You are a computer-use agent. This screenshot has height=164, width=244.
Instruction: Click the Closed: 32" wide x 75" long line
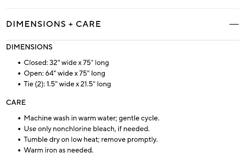(x=66, y=63)
